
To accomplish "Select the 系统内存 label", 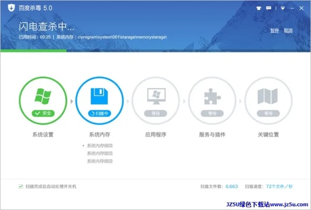I will (99, 134).
